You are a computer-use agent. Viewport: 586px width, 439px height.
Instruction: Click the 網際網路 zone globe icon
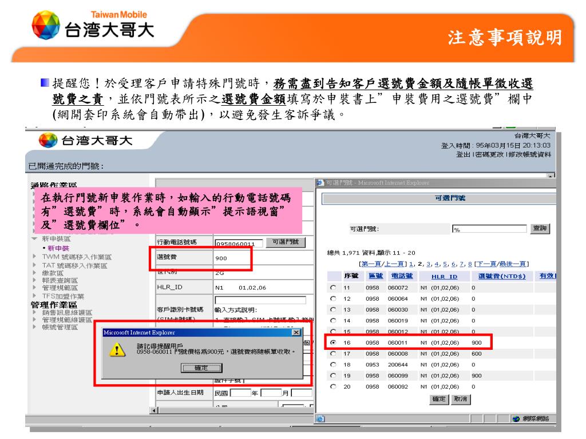[516, 419]
